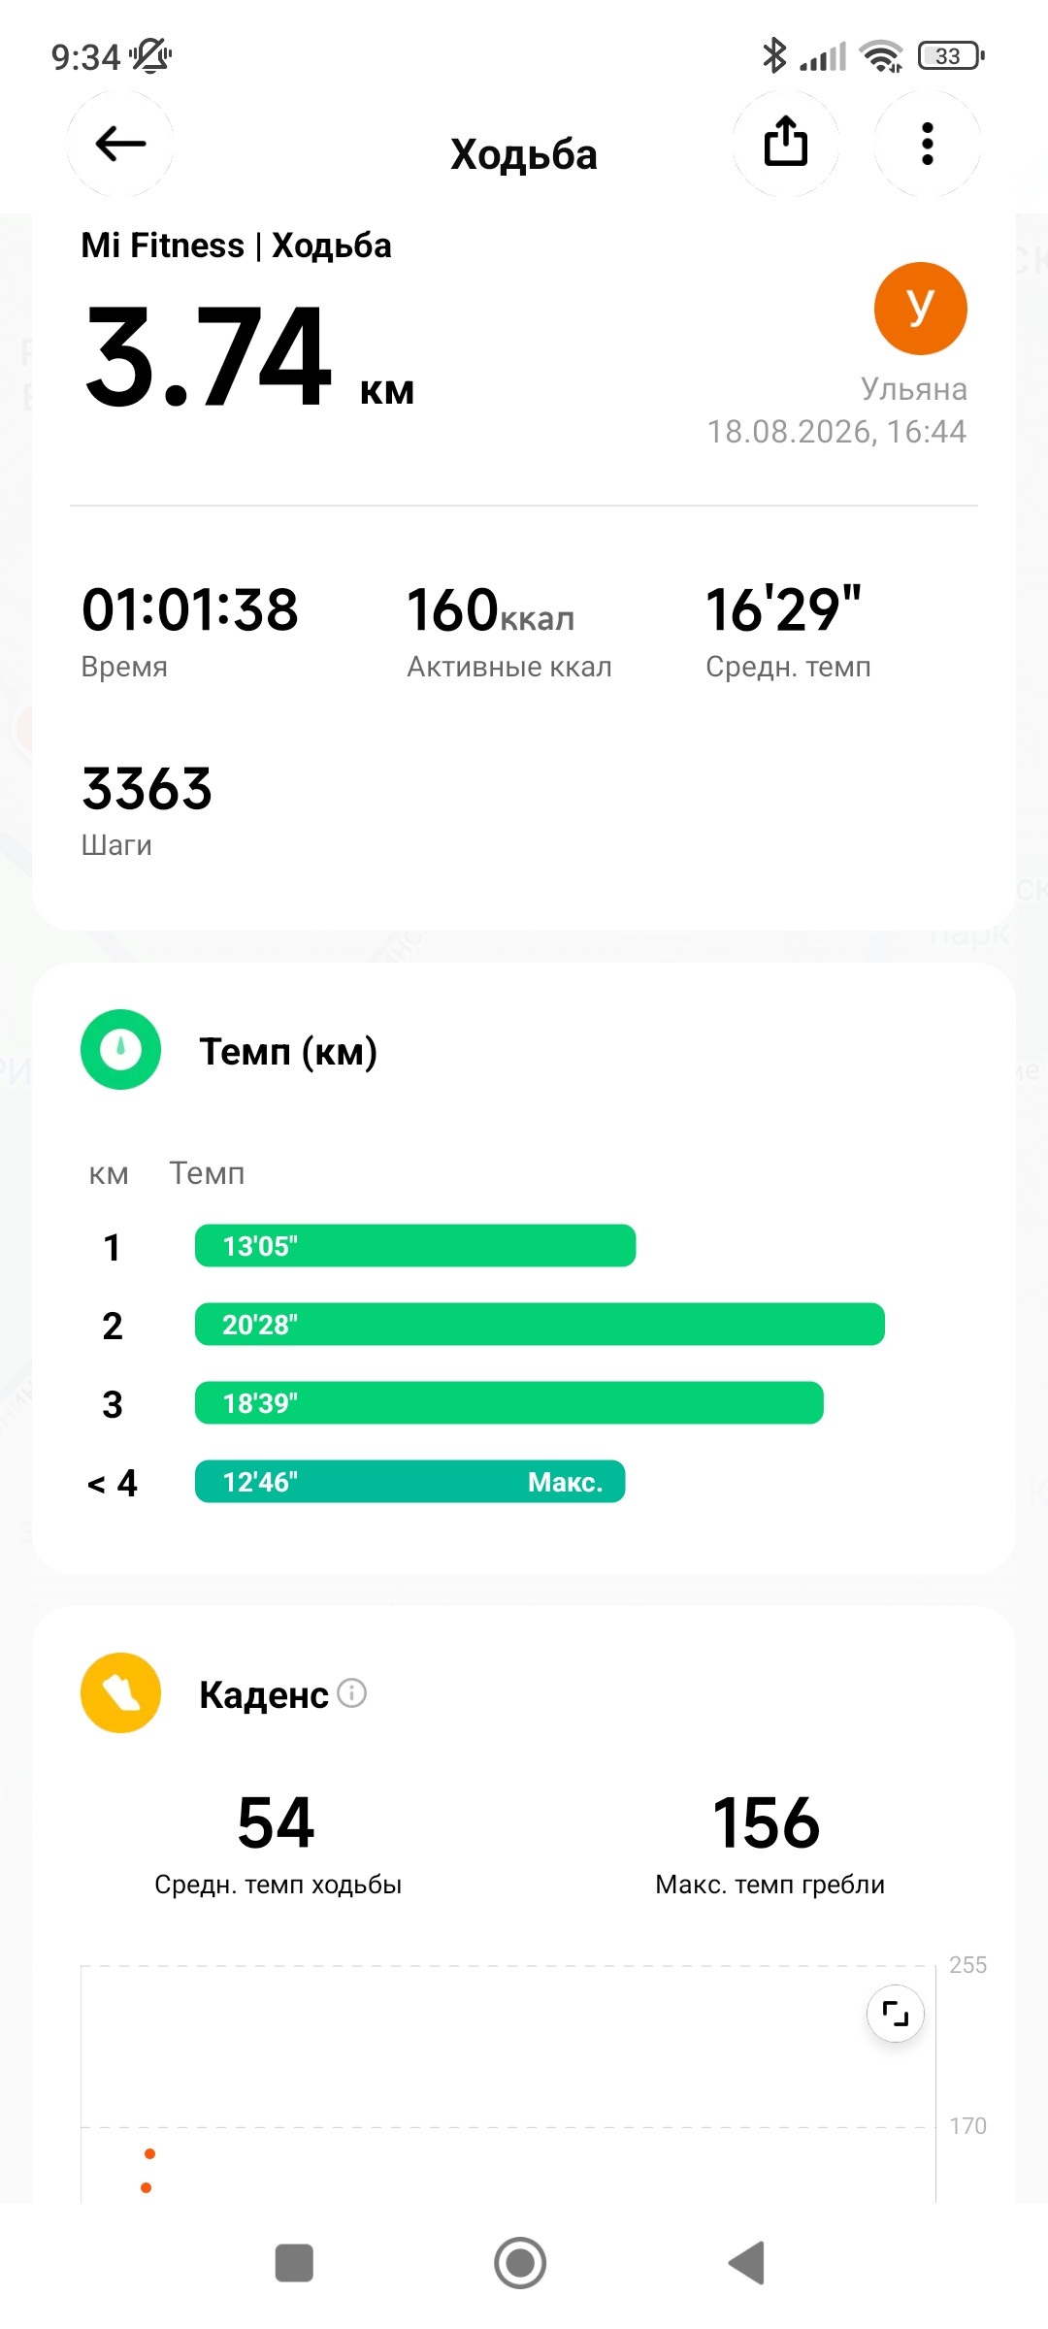Open Android recent apps square button
This screenshot has width=1048, height=2329.
coord(294,2263)
